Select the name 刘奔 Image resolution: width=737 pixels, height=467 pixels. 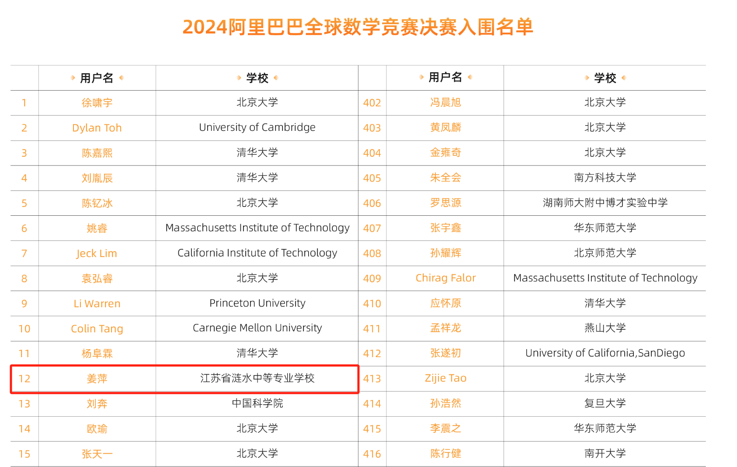(97, 404)
